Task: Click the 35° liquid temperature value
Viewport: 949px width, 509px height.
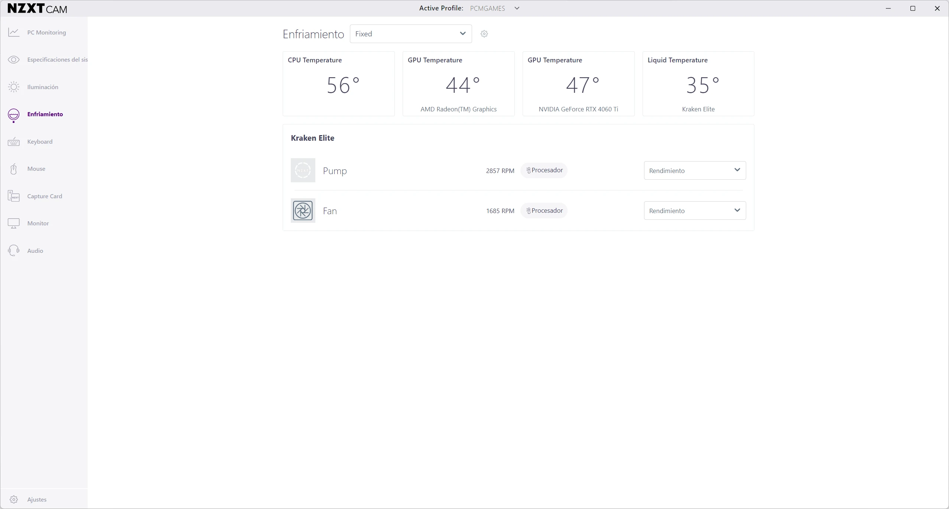Action: pyautogui.click(x=703, y=85)
